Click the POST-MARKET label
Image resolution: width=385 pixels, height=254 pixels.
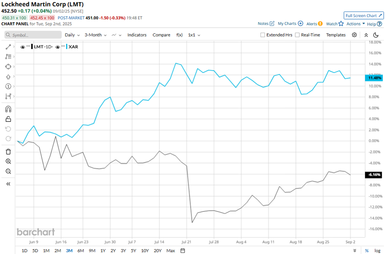point(71,18)
